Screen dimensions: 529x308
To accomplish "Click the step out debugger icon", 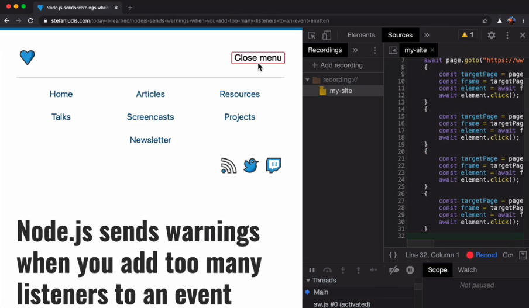I will point(358,270).
